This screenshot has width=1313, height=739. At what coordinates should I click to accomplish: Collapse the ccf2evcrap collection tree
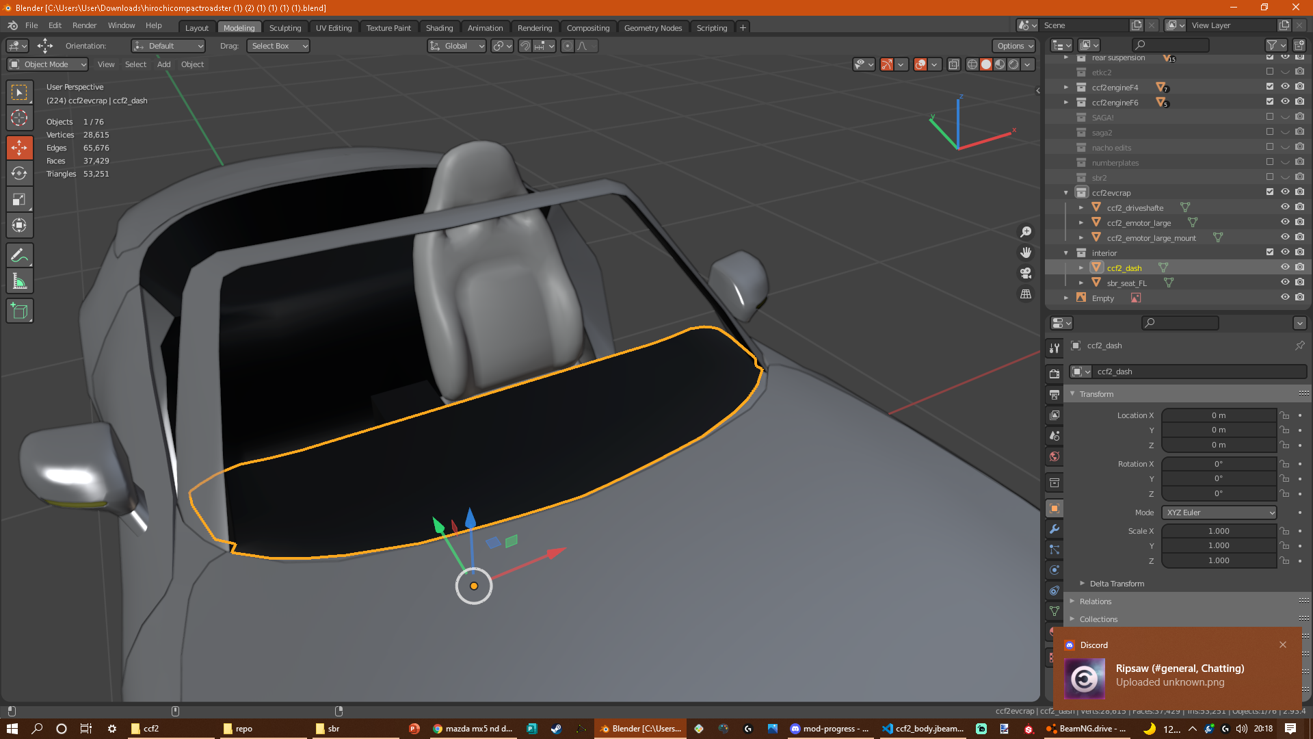[x=1065, y=193]
